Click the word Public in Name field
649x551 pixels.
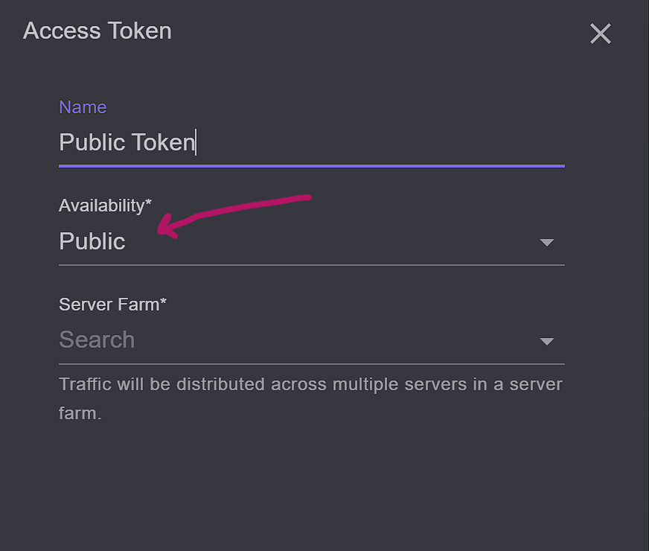tap(92, 142)
